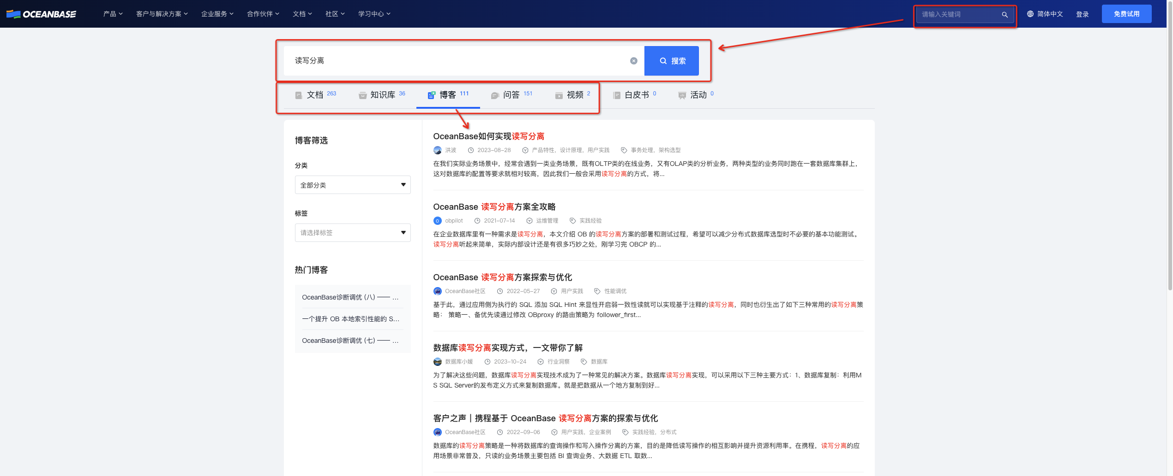Click category text 产品特性, 设计原理, 用户实践

pyautogui.click(x=571, y=150)
